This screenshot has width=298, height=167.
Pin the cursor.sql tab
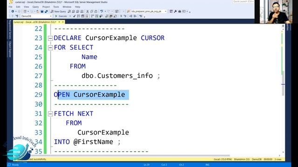pos(59,22)
